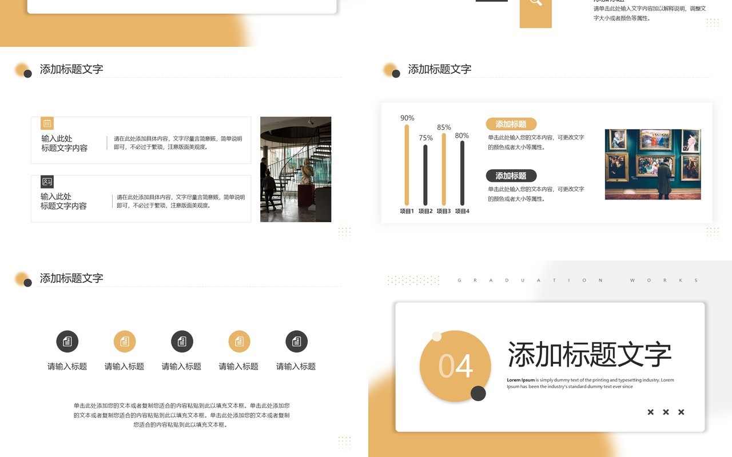Click the orange 添加标题 pill label

pyautogui.click(x=511, y=124)
